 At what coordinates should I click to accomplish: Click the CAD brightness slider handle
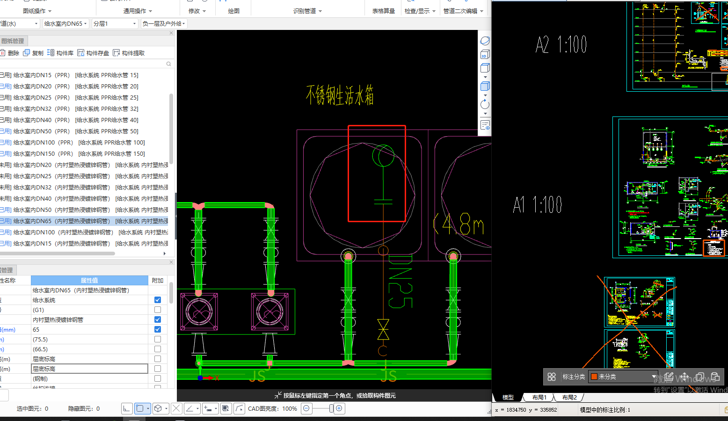331,408
